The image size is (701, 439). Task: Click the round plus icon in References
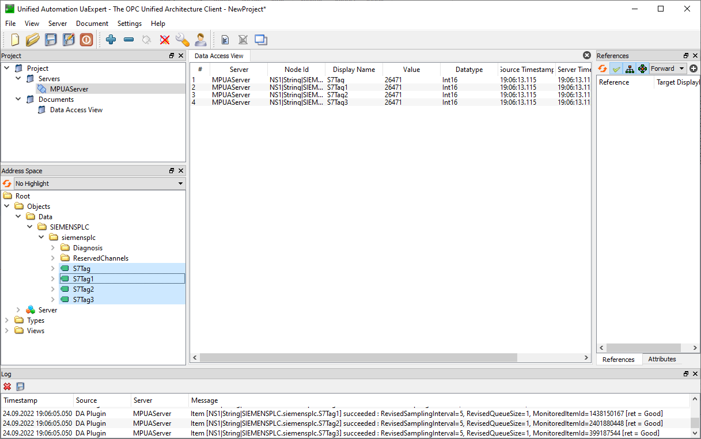[x=694, y=68]
